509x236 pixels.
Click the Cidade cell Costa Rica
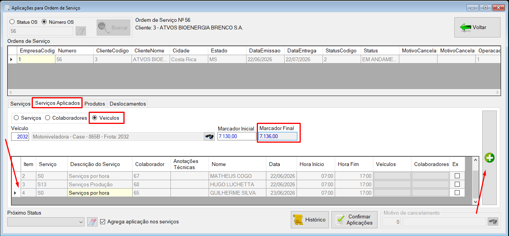(189, 59)
